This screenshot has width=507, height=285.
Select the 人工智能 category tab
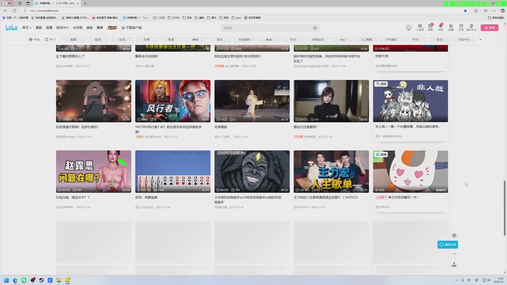click(x=366, y=39)
